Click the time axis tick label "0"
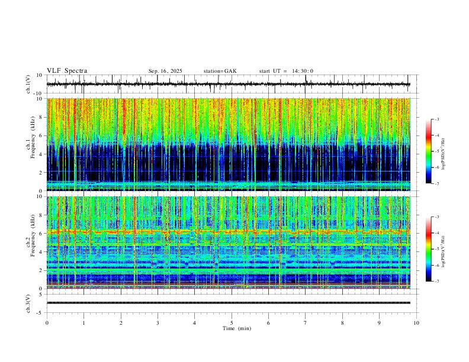 click(47, 323)
